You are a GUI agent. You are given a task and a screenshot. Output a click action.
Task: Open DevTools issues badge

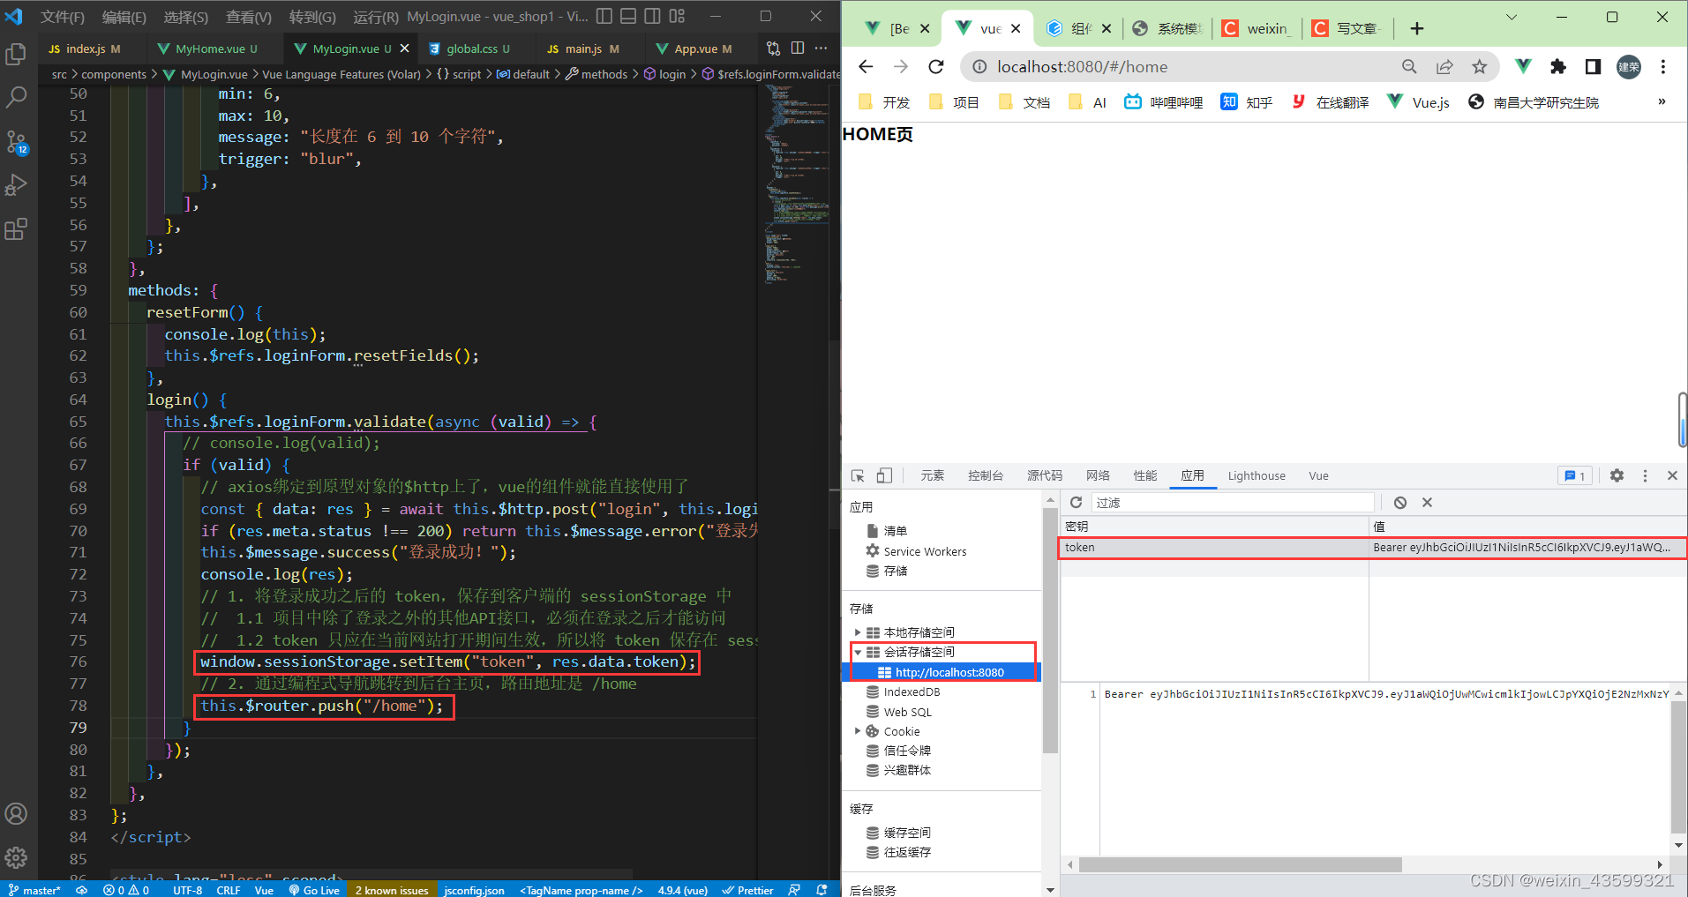coord(1575,476)
